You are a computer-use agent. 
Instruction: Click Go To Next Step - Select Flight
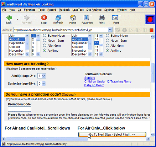click(x=112, y=135)
